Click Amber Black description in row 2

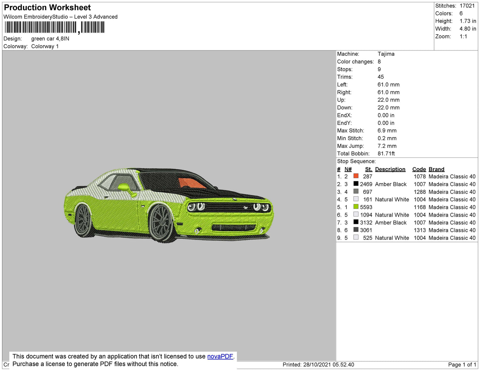point(391,184)
